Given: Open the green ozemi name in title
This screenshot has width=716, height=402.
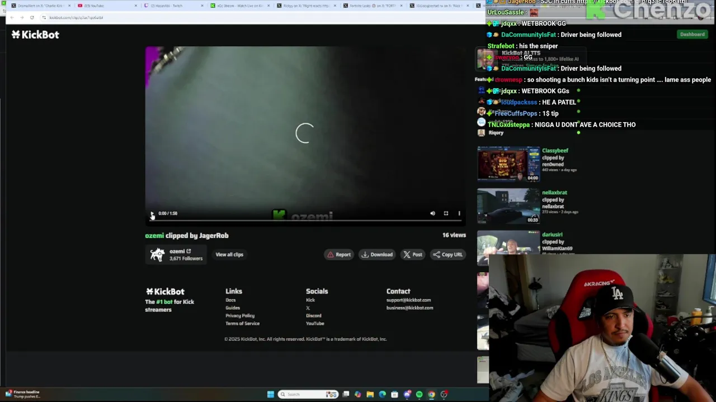Looking at the screenshot, I should tap(154, 236).
